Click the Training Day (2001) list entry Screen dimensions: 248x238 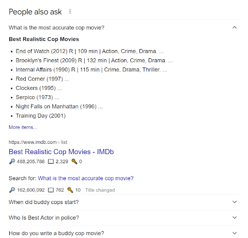(41, 116)
